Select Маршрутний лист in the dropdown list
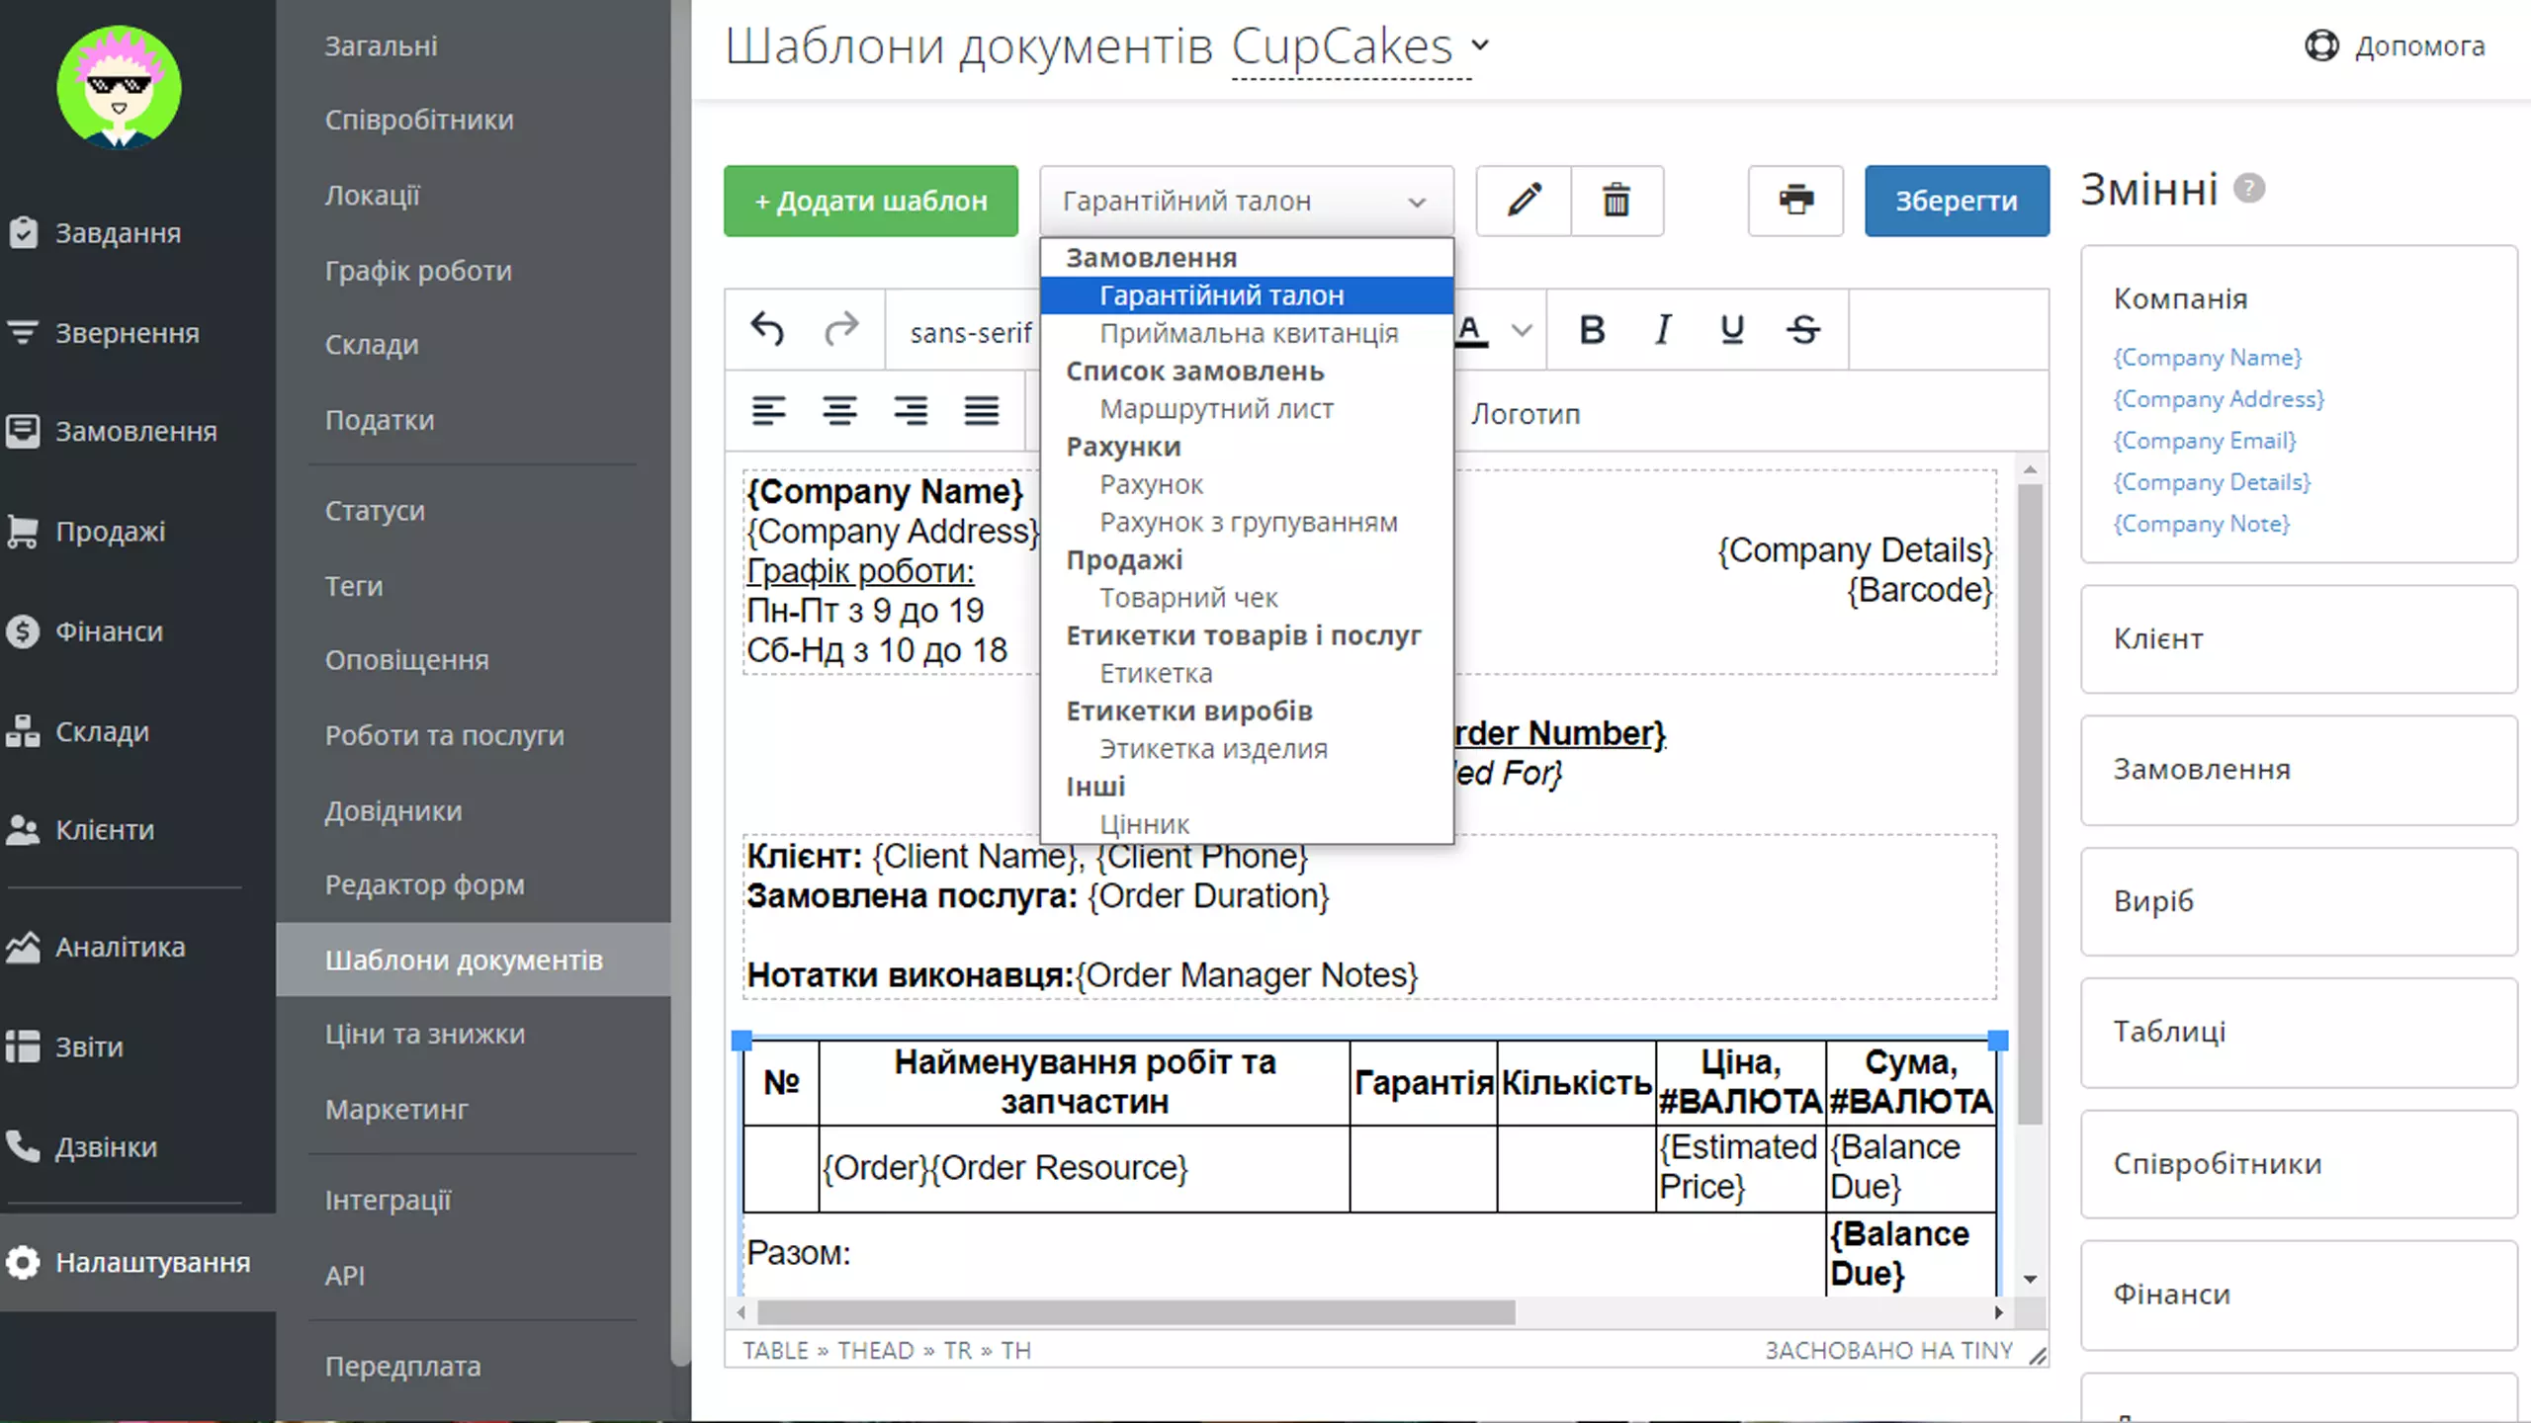Image resolution: width=2531 pixels, height=1423 pixels. tap(1247, 409)
